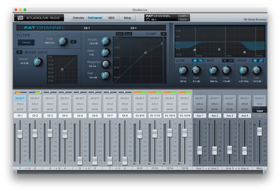Screen dimensions: 280x192
Task: Click the stereo indicator icon under Ch 9/10 fader
Action: click(134, 164)
